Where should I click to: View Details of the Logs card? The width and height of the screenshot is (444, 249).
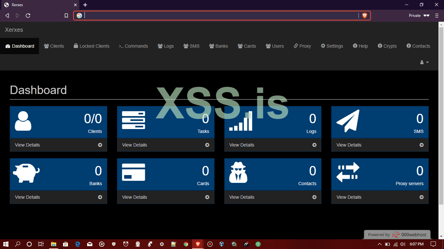coord(273,145)
